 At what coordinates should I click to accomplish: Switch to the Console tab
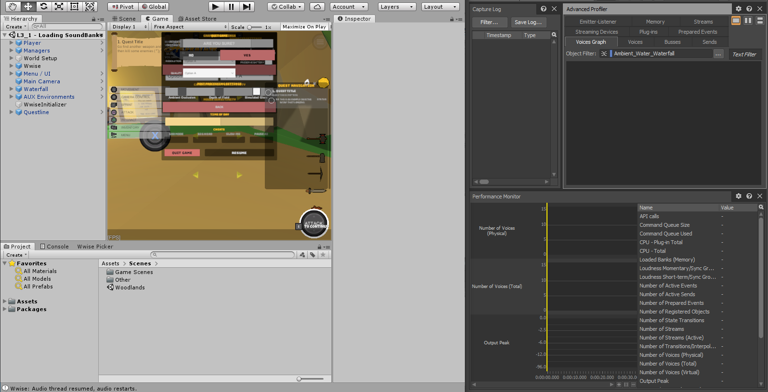[54, 247]
